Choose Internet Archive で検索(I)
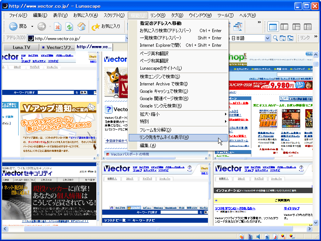Viewport: 321px width, 241px height. click(x=178, y=84)
